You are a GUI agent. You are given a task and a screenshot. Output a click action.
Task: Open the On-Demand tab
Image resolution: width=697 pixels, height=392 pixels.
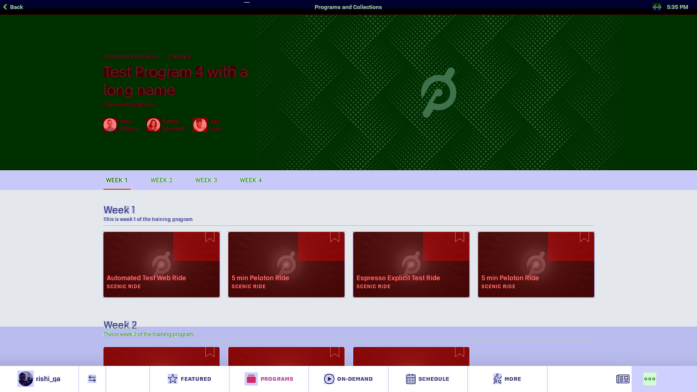point(348,379)
